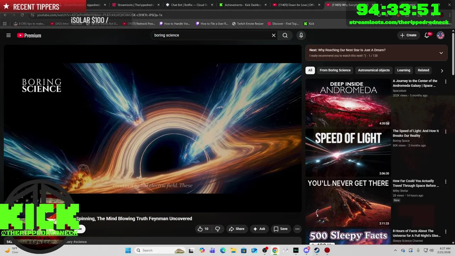Open How to File a User R... bookmark
This screenshot has height=256, width=455.
[x=212, y=23]
